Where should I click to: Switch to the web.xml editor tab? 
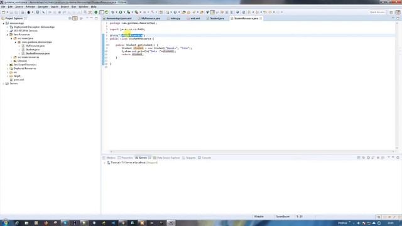[195, 18]
